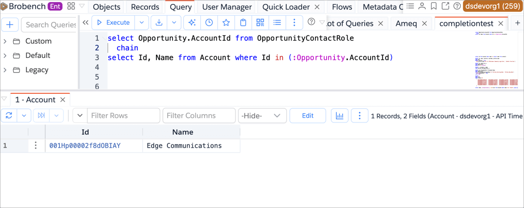Open the Execute dropdown arrow
The height and width of the screenshot is (208, 524).
point(142,23)
